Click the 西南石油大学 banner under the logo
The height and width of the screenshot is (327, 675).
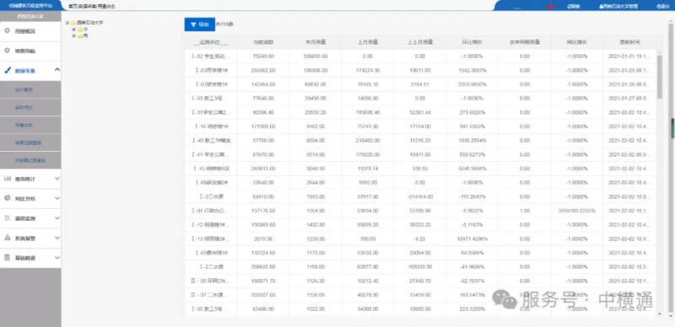tap(30, 16)
